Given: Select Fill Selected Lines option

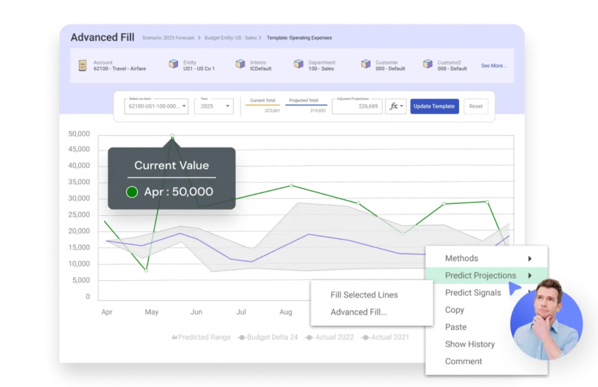Looking at the screenshot, I should click(x=364, y=295).
